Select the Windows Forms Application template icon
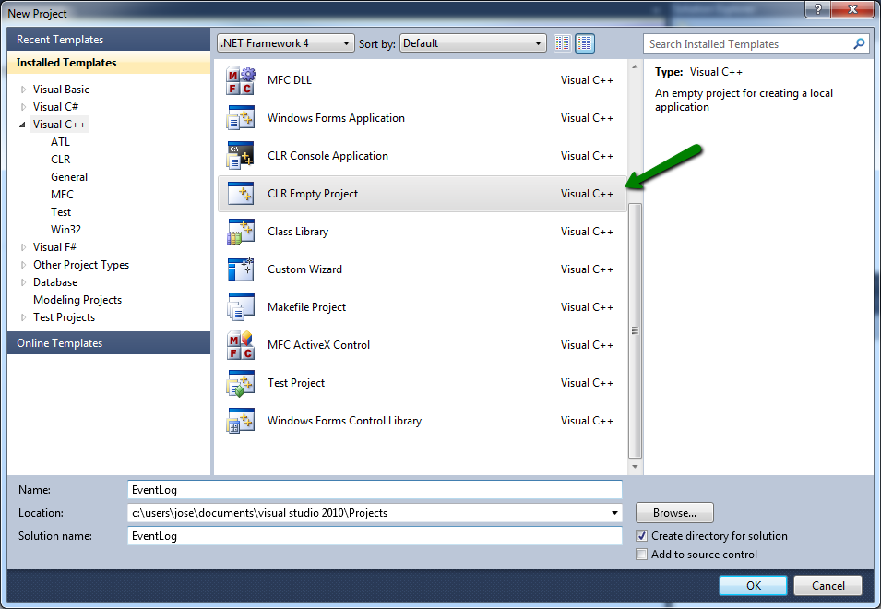This screenshot has width=881, height=609. 240,117
